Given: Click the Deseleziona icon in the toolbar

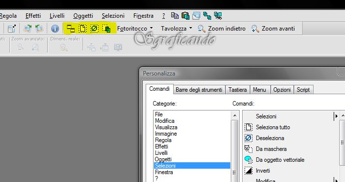Looking at the screenshot, I should click(94, 29).
